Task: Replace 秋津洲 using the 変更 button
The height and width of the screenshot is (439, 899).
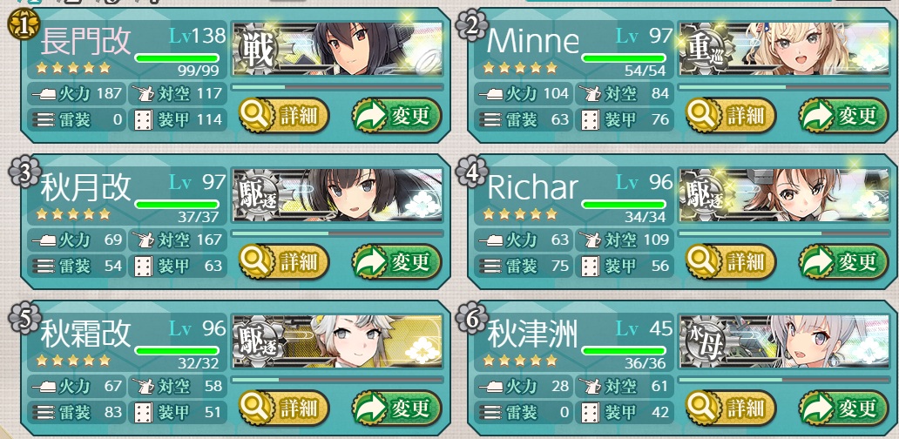Action: click(x=843, y=408)
